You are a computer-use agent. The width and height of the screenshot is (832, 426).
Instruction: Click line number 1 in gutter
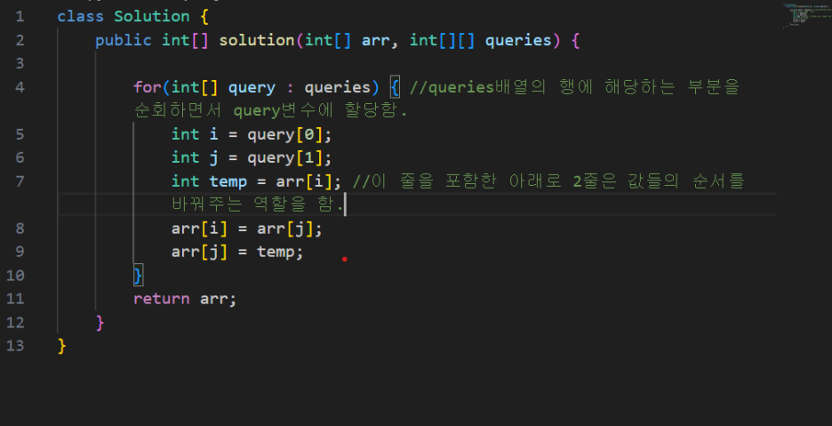click(20, 17)
